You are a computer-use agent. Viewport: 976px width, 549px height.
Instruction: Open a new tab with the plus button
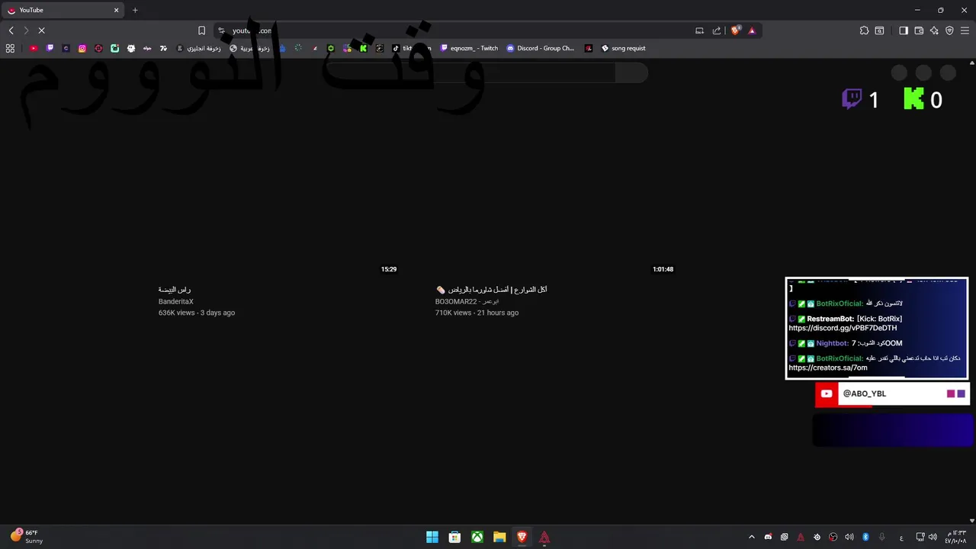coord(135,10)
